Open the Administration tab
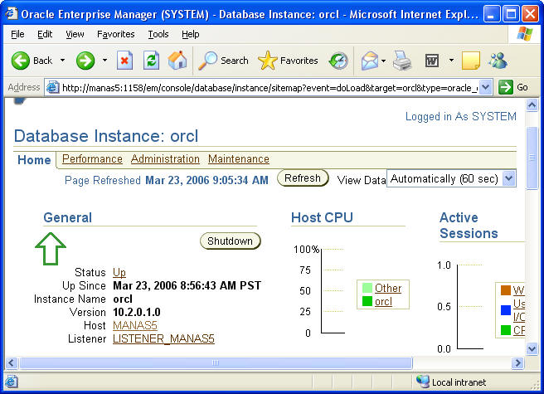Screen dimensions: 544x394 (x=165, y=159)
